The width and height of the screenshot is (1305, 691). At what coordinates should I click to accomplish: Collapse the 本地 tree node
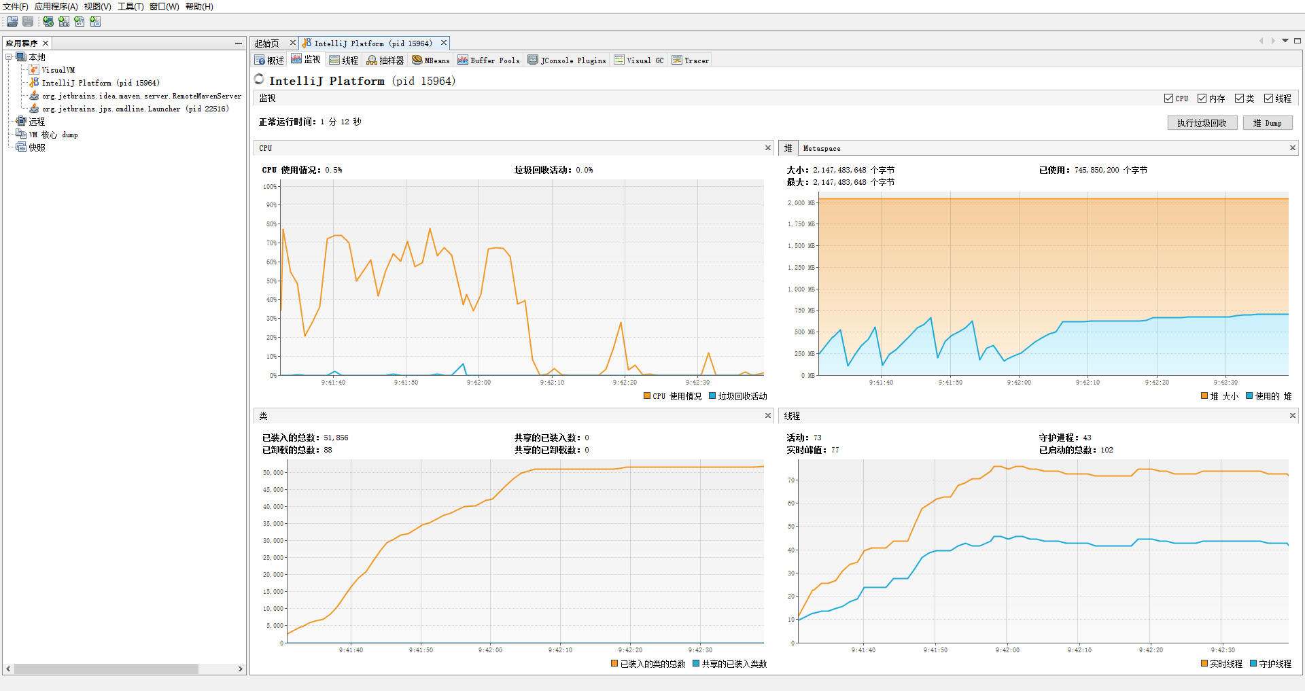pos(9,57)
